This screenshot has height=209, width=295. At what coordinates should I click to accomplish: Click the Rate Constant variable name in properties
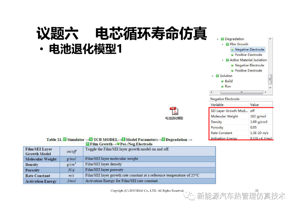point(222,133)
